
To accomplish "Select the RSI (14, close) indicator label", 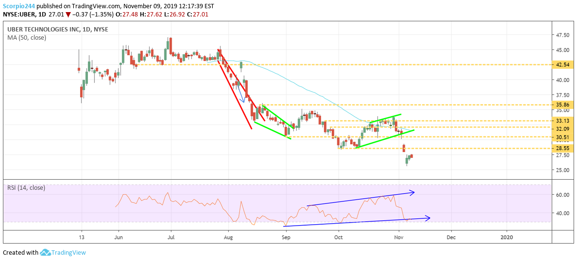I will (x=26, y=188).
